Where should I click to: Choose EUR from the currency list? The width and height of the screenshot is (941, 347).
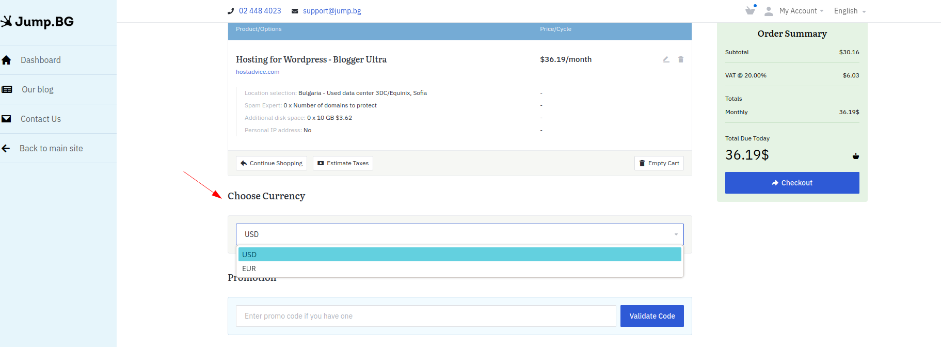click(460, 269)
